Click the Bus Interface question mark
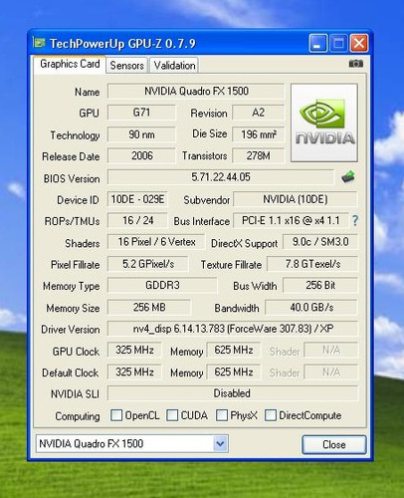404x498 pixels. point(355,220)
